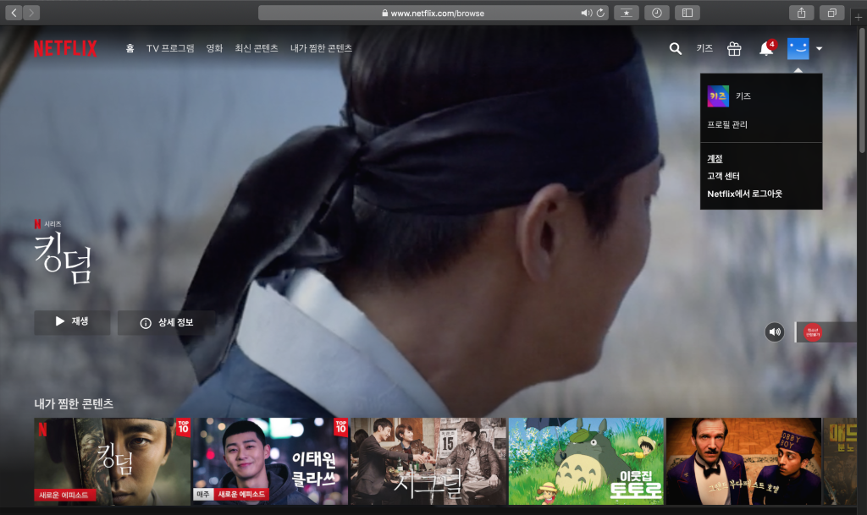The height and width of the screenshot is (515, 867).
Task: Open the 시그널 thumbnail
Action: click(428, 461)
